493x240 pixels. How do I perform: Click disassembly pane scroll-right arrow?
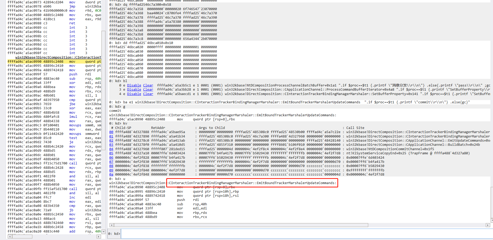(x=99, y=236)
